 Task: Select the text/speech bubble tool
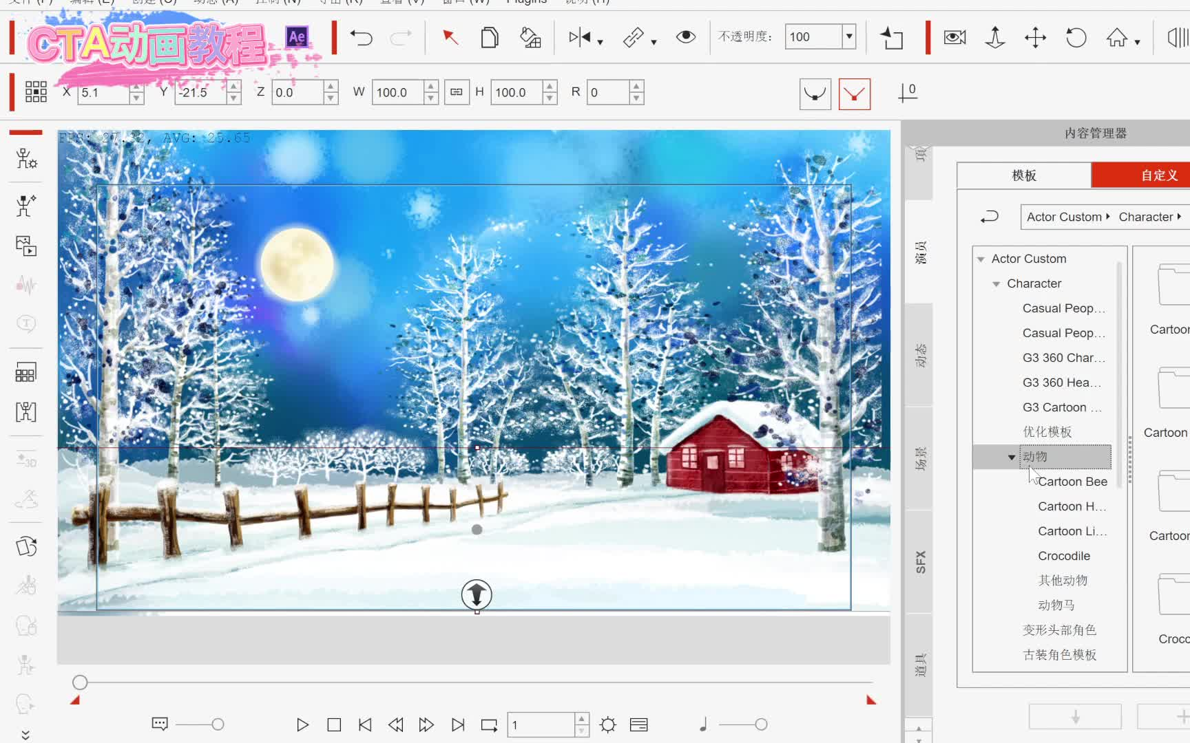(x=25, y=323)
